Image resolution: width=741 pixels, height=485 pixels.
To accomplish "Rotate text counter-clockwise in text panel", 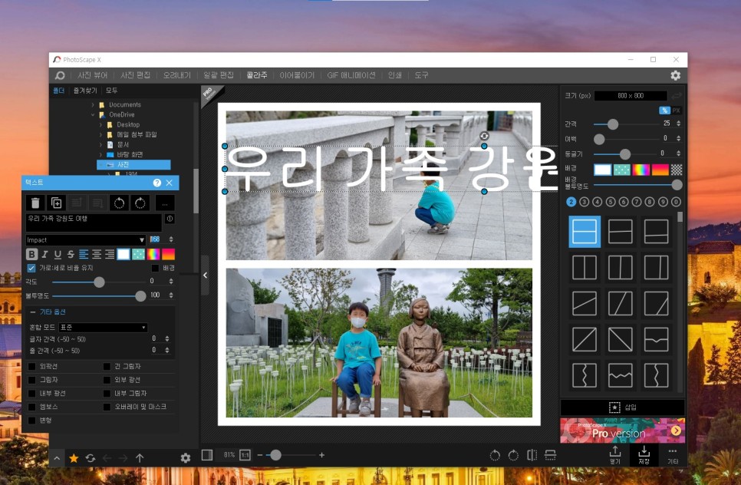I will [119, 203].
